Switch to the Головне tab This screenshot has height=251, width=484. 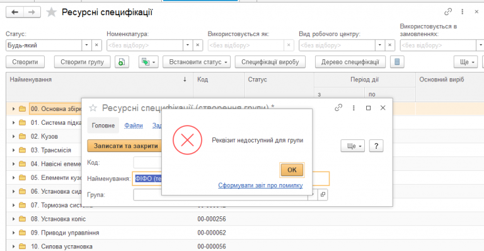pyautogui.click(x=103, y=125)
